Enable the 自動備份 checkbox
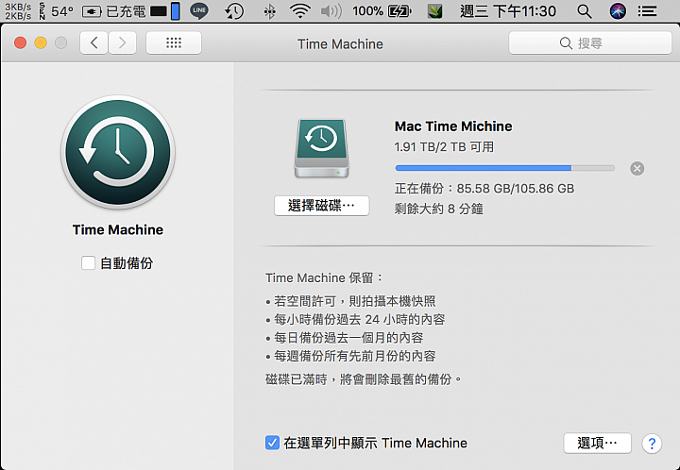The image size is (680, 470). click(88, 262)
